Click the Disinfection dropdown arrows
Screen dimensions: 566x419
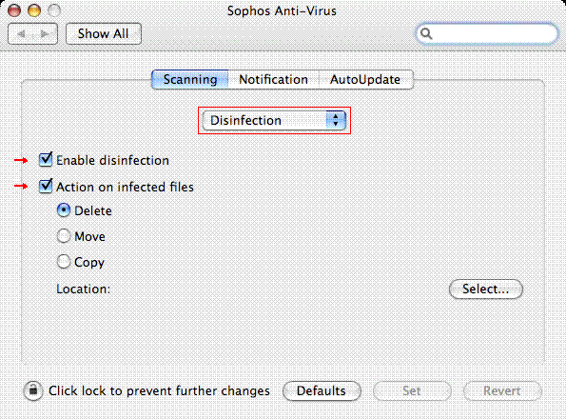pyautogui.click(x=336, y=120)
